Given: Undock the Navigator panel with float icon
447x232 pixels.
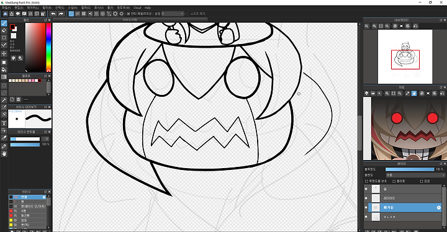Looking at the screenshot, I should [x=441, y=20].
